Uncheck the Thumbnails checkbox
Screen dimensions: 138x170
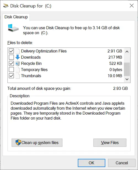pos(11,76)
